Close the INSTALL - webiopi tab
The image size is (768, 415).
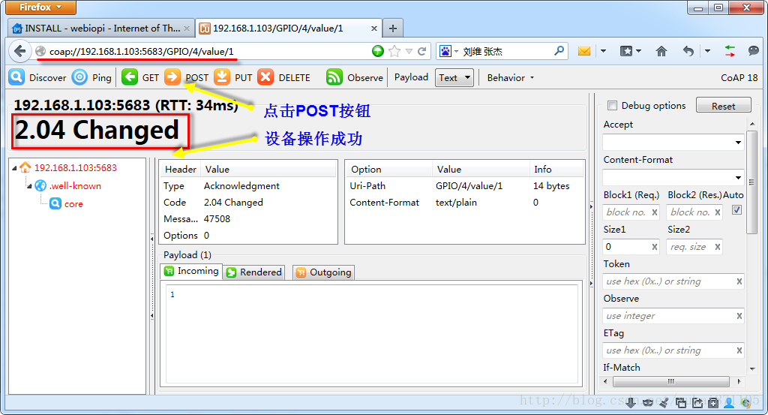point(187,29)
